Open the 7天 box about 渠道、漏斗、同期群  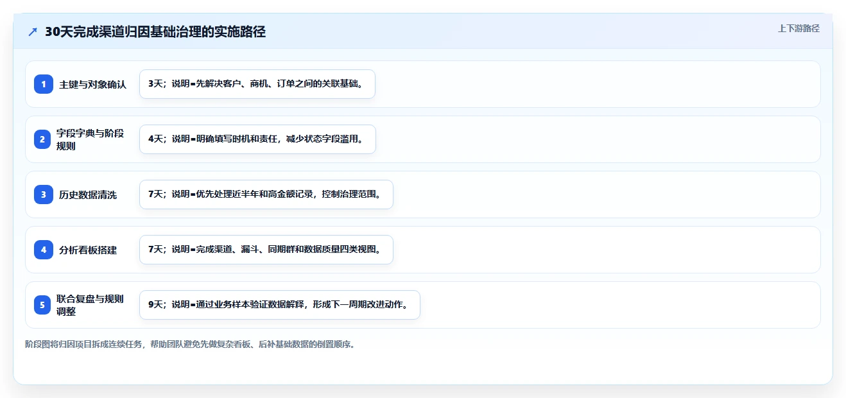pos(266,250)
